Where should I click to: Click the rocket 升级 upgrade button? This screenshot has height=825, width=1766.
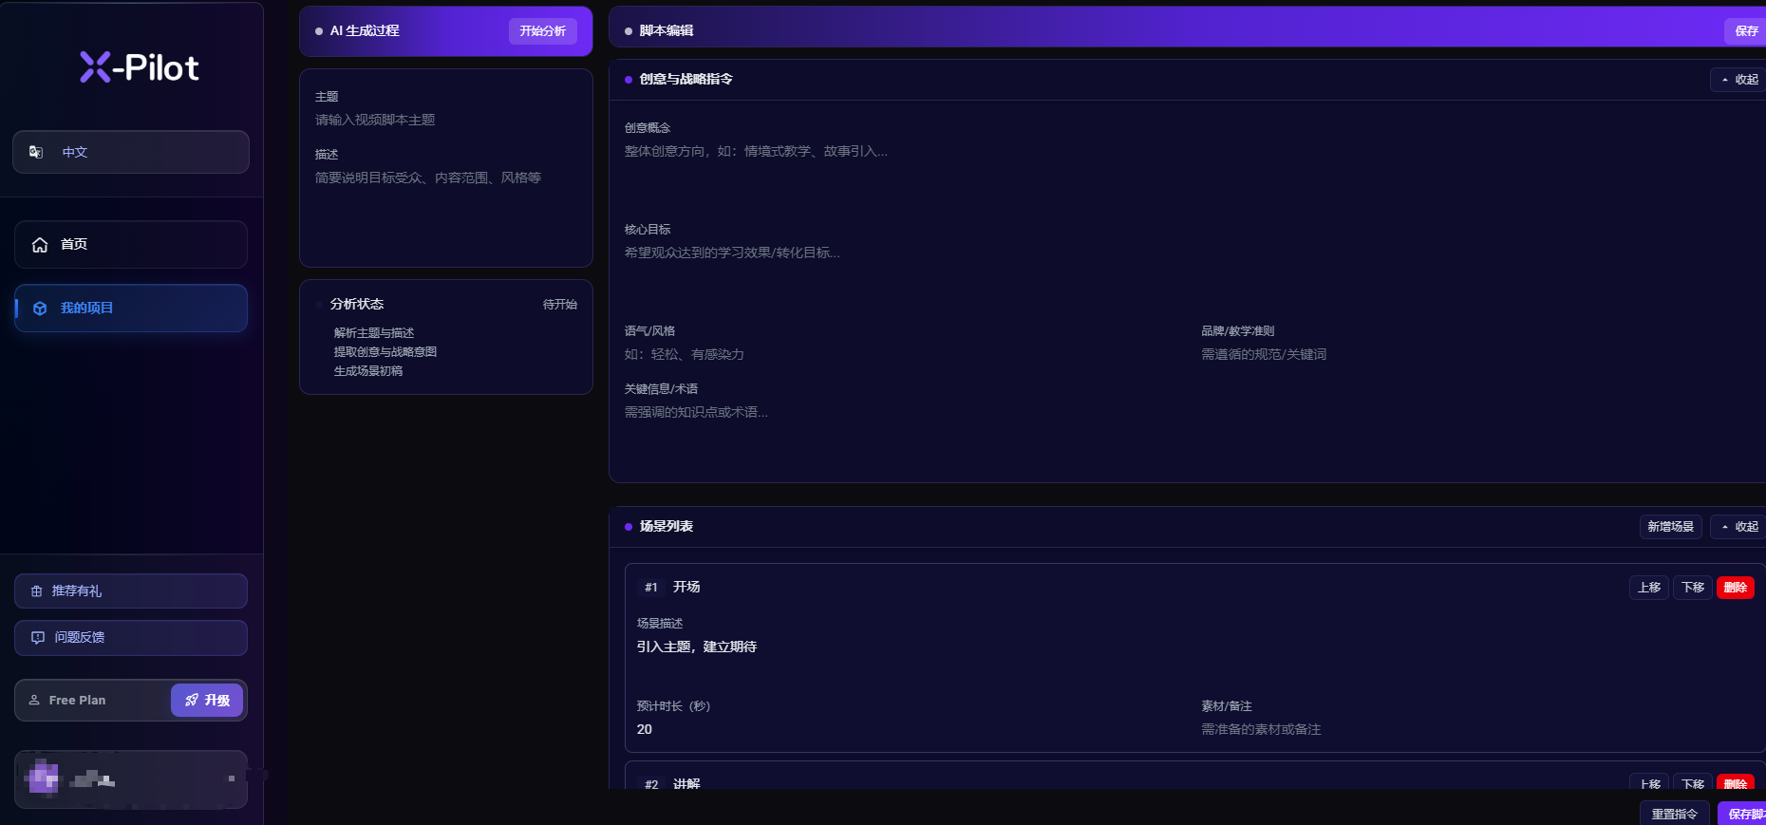click(207, 701)
